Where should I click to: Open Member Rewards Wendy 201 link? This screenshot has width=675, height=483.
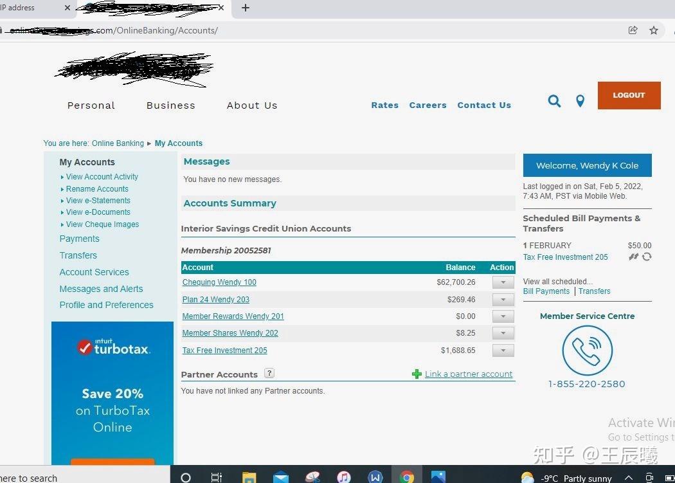pos(233,316)
